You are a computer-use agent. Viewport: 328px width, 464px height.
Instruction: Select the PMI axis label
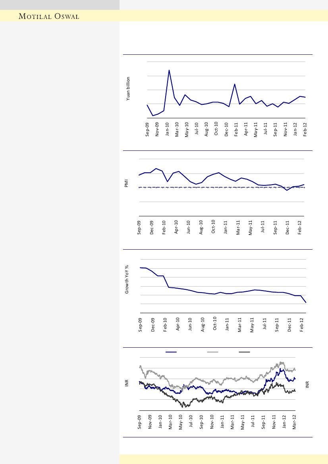pyautogui.click(x=127, y=185)
